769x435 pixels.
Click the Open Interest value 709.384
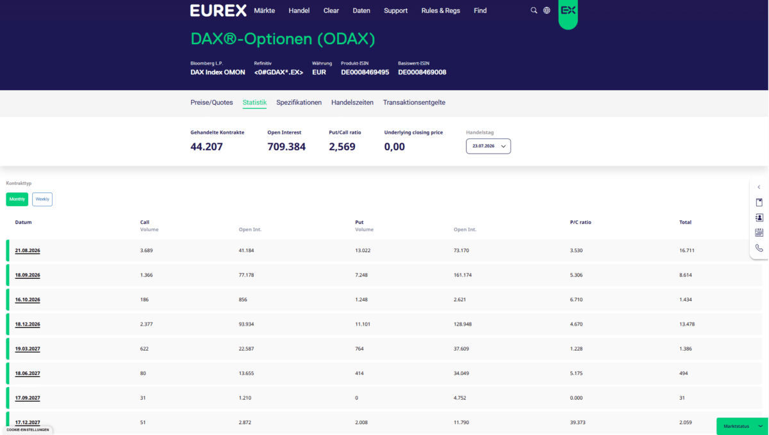click(286, 146)
